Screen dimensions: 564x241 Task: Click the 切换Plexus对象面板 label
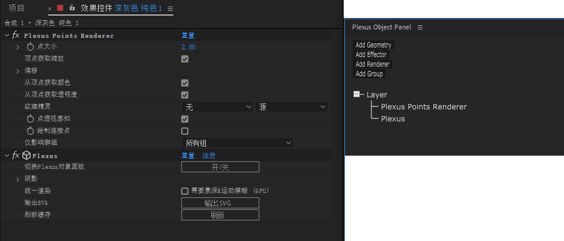pyautogui.click(x=54, y=166)
